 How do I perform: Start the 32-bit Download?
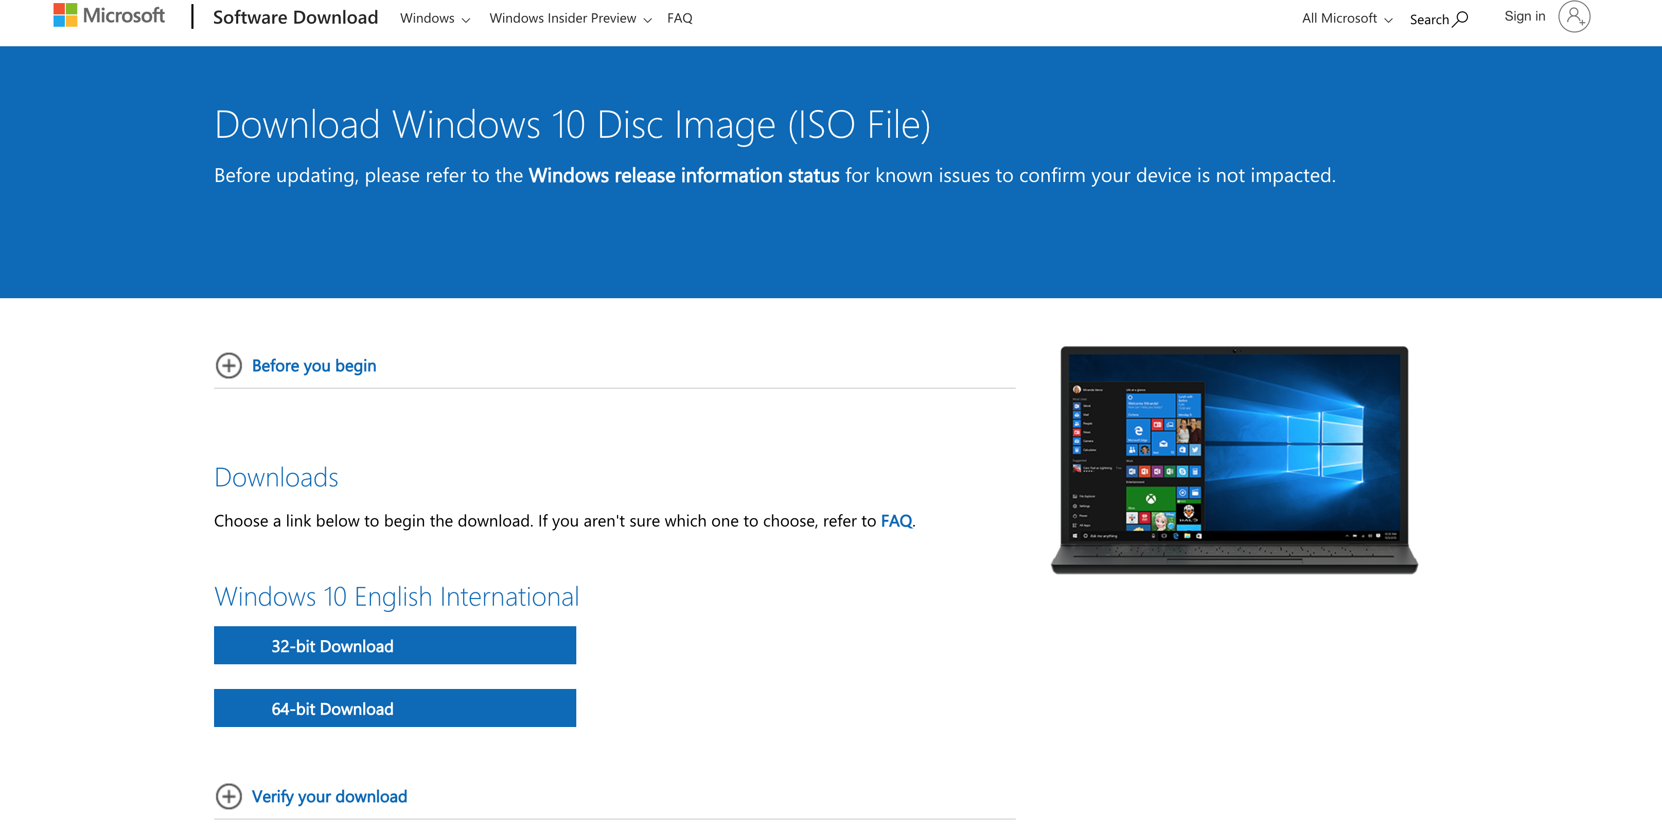[395, 645]
